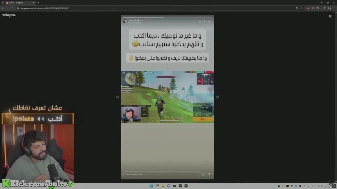
Task: Open the story author's profile picture
Action: (125, 22)
